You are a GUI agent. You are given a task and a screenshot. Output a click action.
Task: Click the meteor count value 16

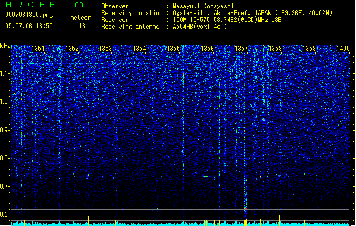[82, 26]
